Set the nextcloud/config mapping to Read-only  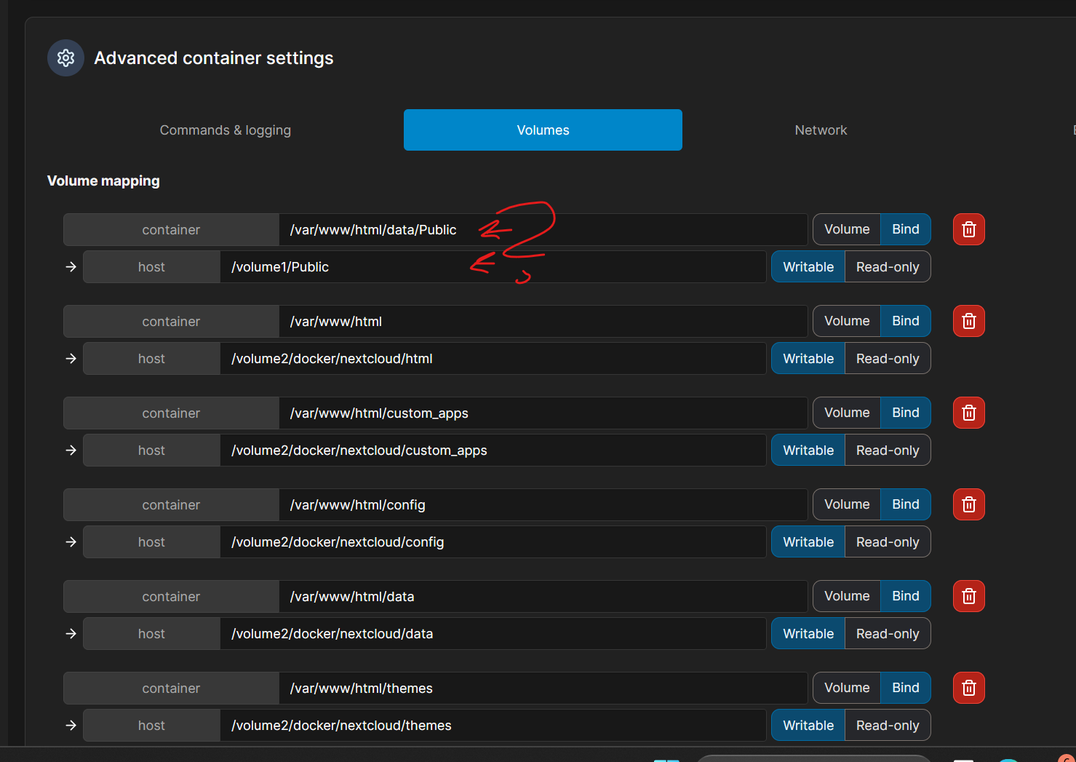coord(887,542)
